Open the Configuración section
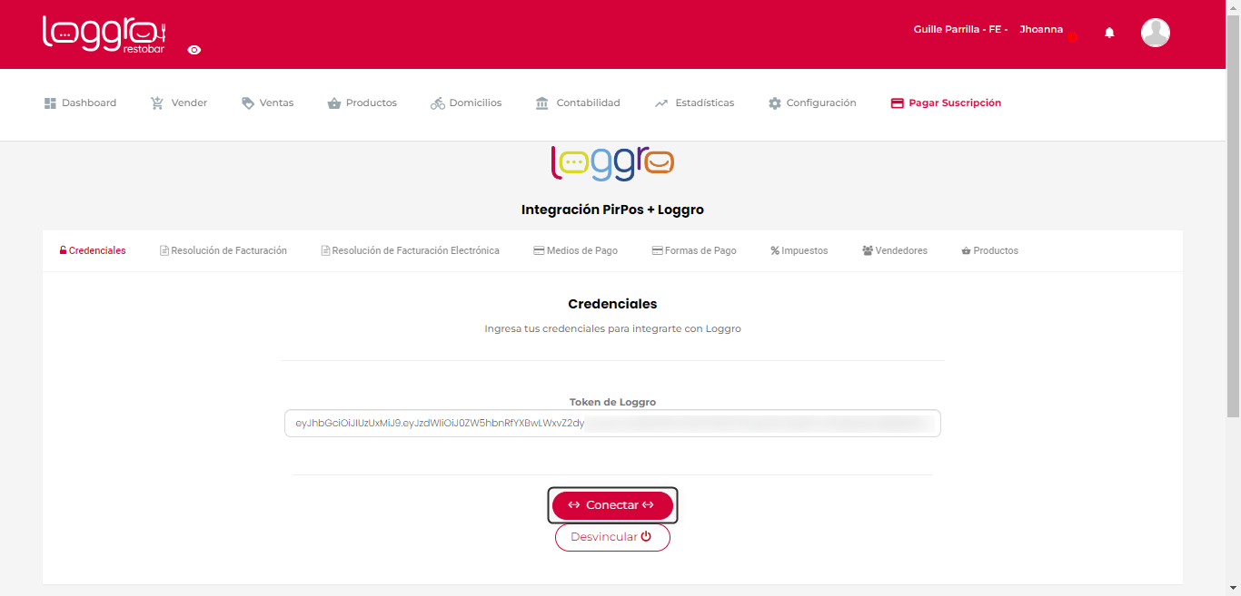The height and width of the screenshot is (596, 1241). (812, 103)
